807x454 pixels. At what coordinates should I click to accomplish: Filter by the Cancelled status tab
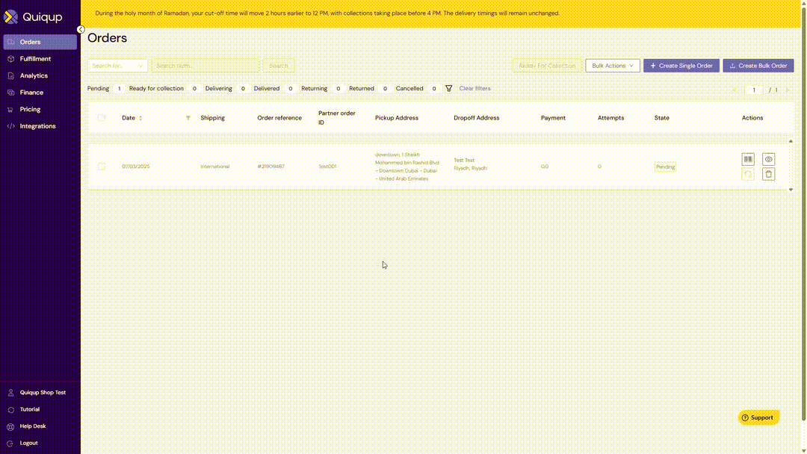click(x=416, y=88)
